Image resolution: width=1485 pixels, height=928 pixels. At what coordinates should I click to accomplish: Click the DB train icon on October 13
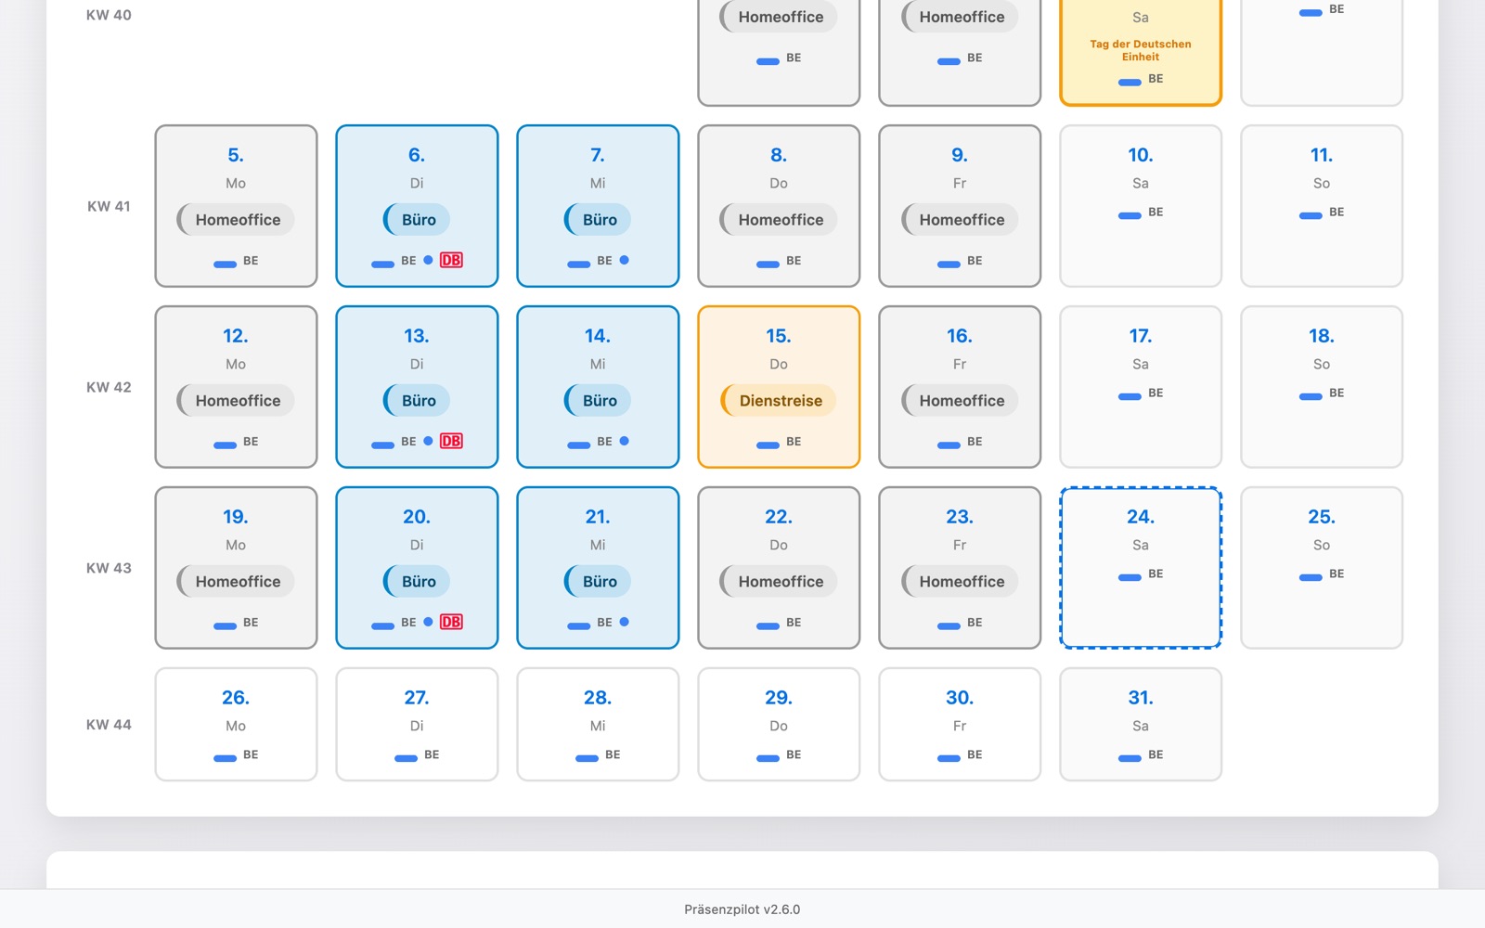(x=451, y=441)
